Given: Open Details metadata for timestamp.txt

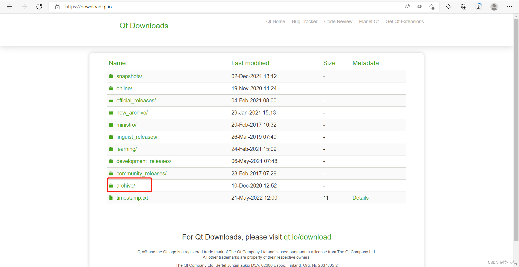Looking at the screenshot, I should (360, 198).
